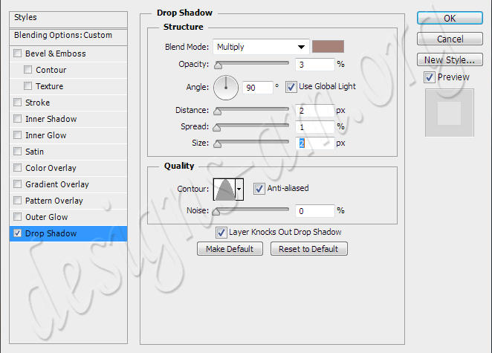Screen dimensions: 492x353
Task: Select the Drop Shadow style row
Action: pyautogui.click(x=68, y=233)
